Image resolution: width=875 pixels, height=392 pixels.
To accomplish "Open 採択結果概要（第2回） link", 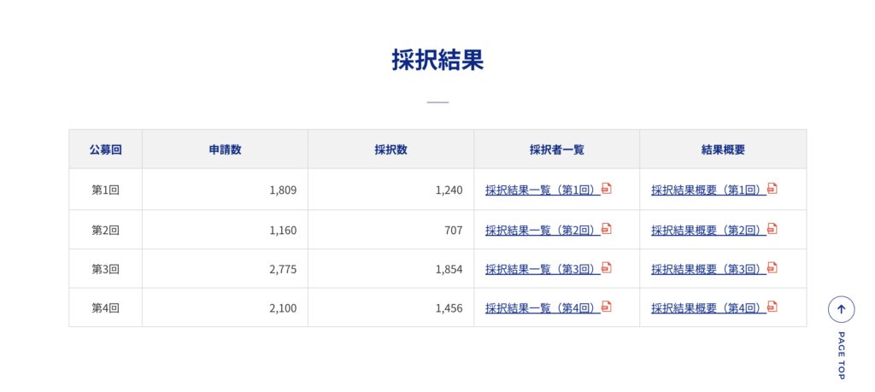I will click(707, 230).
